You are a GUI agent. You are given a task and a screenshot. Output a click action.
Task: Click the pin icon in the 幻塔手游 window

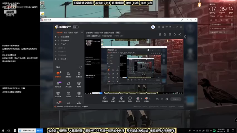pyautogui.click(x=182, y=20)
